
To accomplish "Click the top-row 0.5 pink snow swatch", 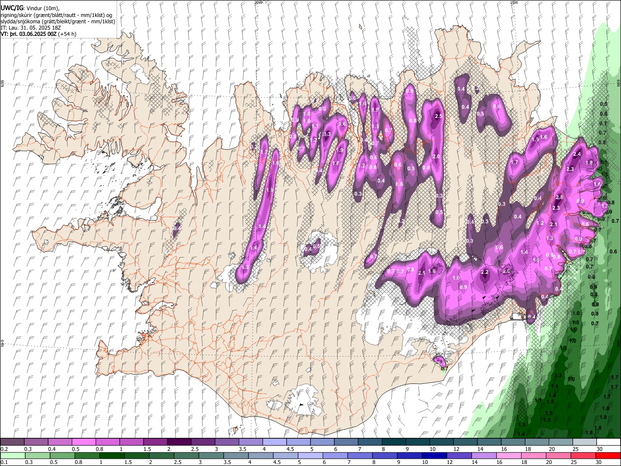I will click(x=83, y=442).
